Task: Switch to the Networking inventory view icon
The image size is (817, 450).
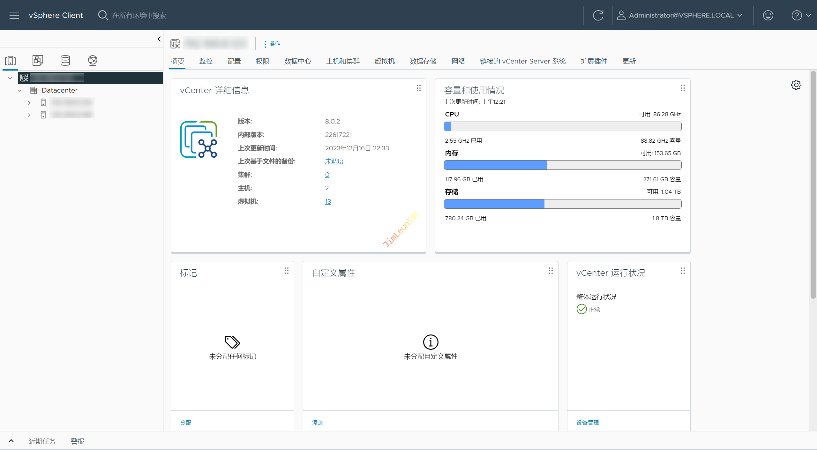Action: click(x=93, y=60)
